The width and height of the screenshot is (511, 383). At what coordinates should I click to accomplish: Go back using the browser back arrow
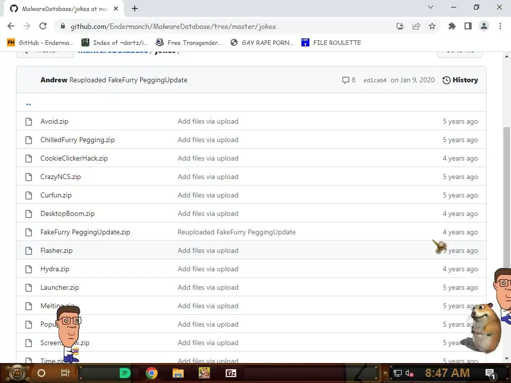[11, 26]
